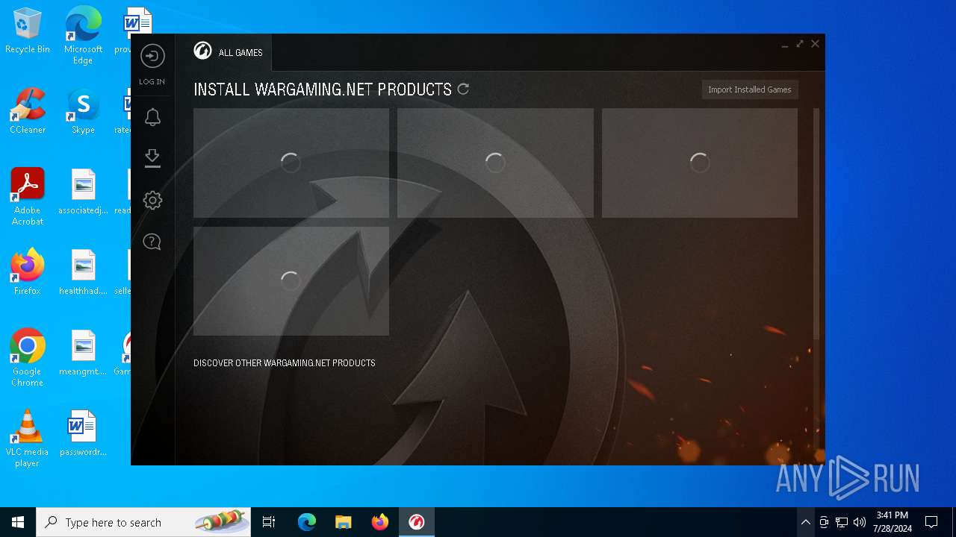Select the fourth game tile in the second row
Image resolution: width=956 pixels, height=537 pixels.
point(291,281)
